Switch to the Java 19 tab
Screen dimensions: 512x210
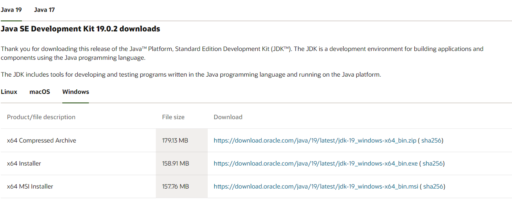[11, 10]
